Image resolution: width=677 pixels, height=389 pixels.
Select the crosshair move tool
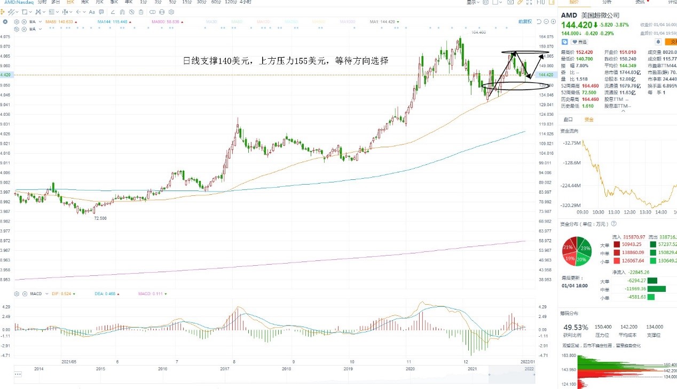(2, 12)
